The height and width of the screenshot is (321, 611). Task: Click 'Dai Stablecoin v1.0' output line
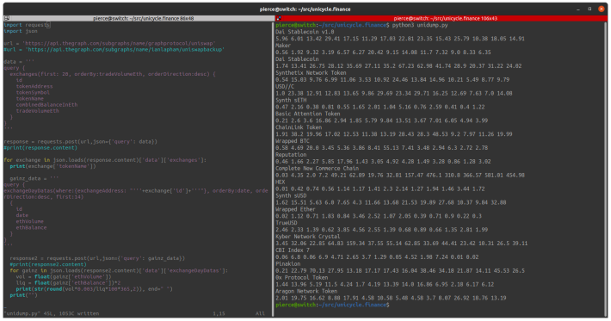coord(305,32)
